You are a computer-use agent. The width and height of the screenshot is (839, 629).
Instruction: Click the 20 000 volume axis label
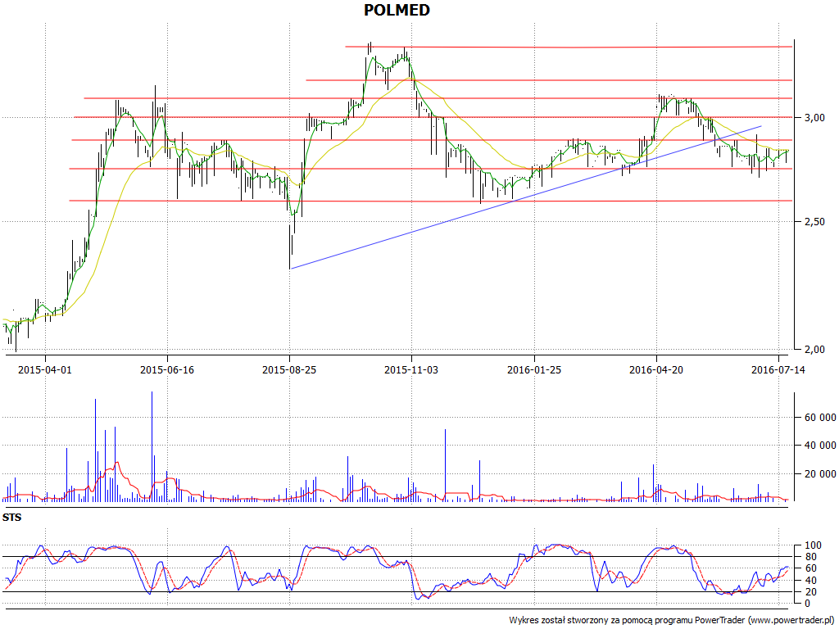coord(820,474)
